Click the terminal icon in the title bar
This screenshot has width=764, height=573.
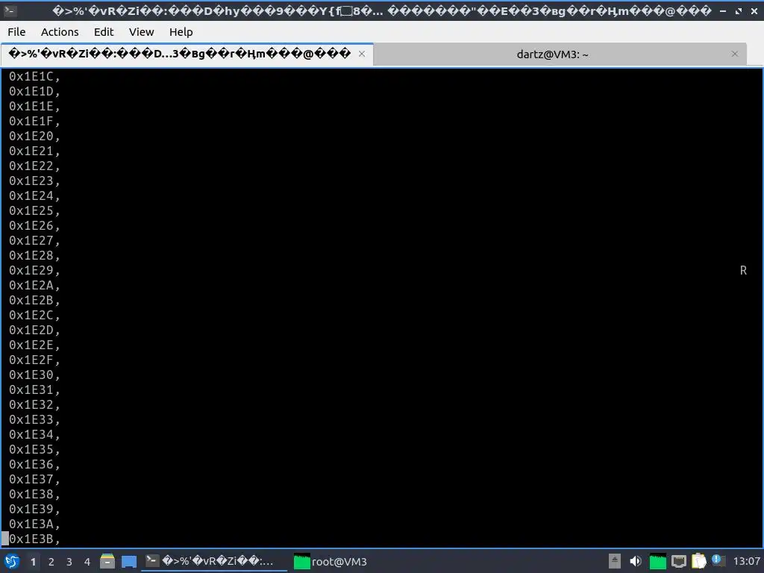pos(10,10)
